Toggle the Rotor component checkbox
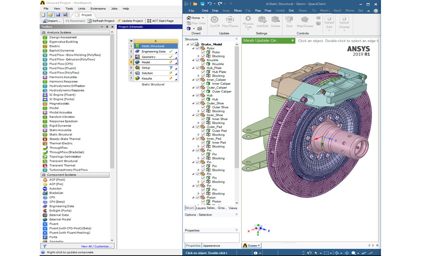Image resolution: width=431 pixels, height=256 pixels. click(x=198, y=48)
